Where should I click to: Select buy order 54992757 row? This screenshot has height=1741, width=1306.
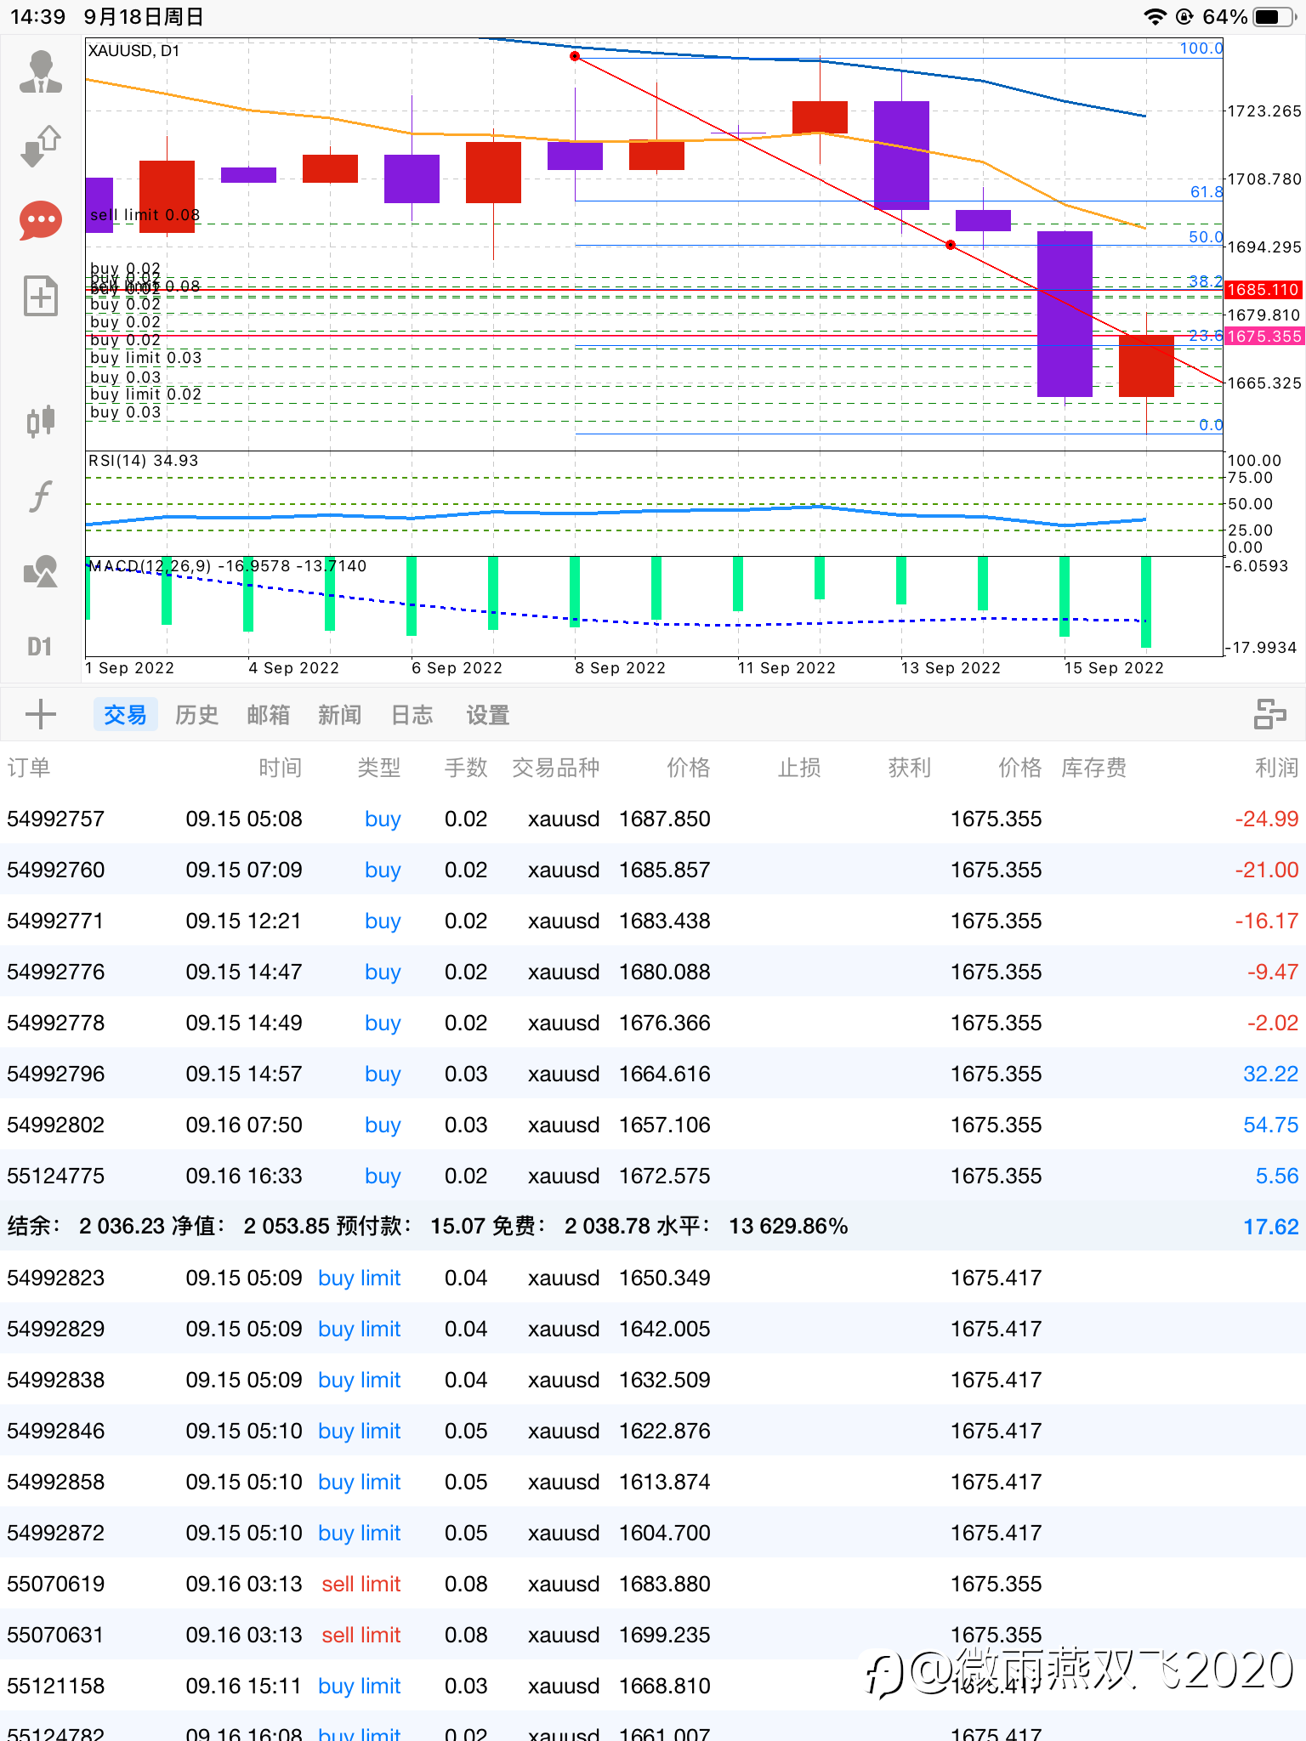[653, 819]
